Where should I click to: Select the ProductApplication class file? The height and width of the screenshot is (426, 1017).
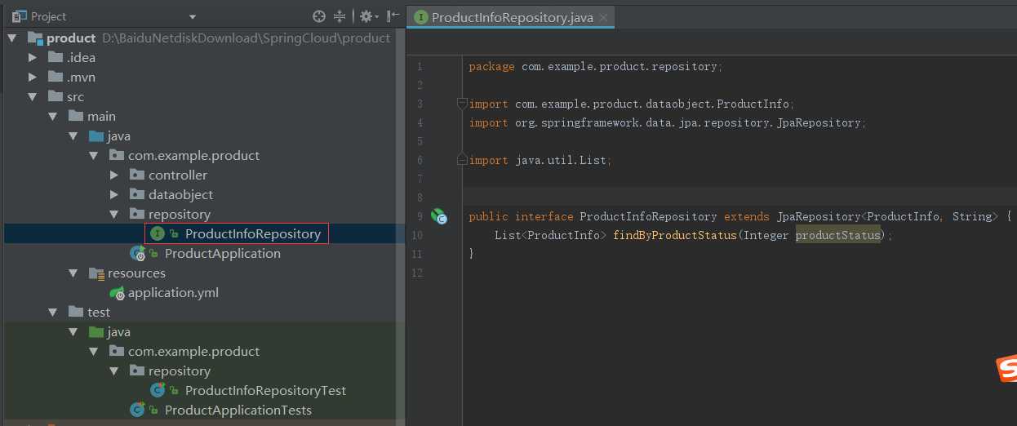223,253
